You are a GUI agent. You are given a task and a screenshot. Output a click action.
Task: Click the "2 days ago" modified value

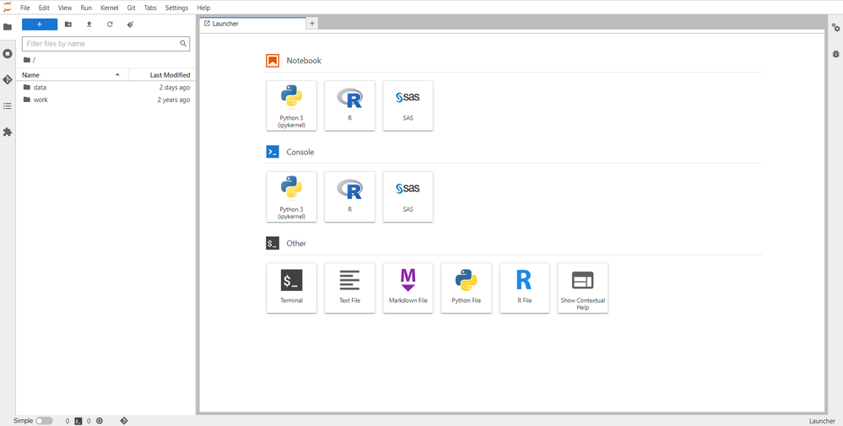pyautogui.click(x=174, y=88)
